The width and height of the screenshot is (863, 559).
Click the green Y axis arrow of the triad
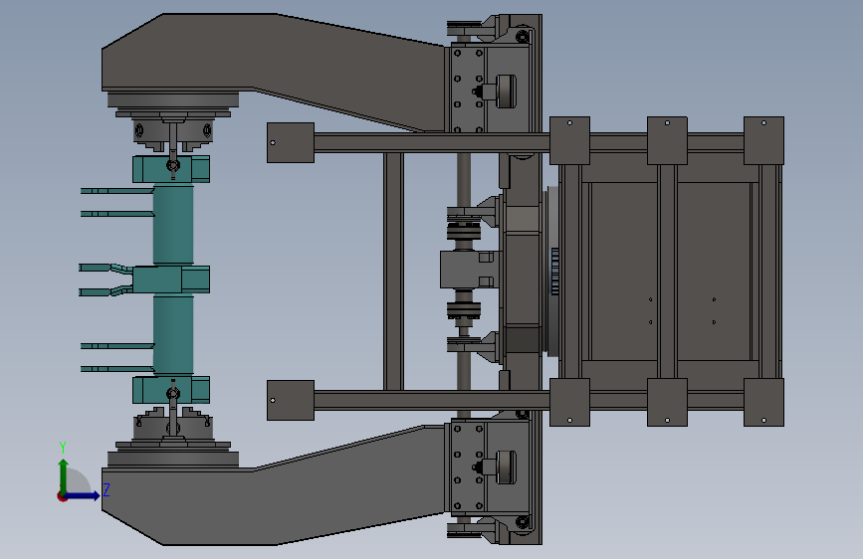[64, 476]
